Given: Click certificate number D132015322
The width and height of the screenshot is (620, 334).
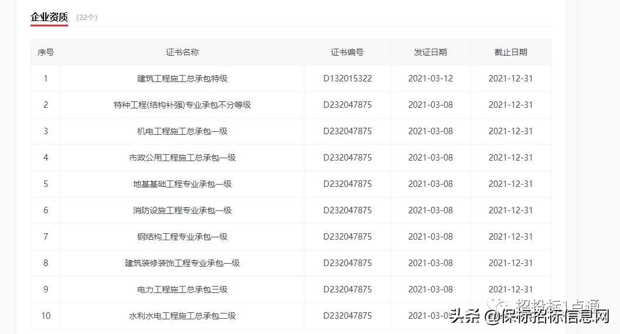Looking at the screenshot, I should click(348, 79).
